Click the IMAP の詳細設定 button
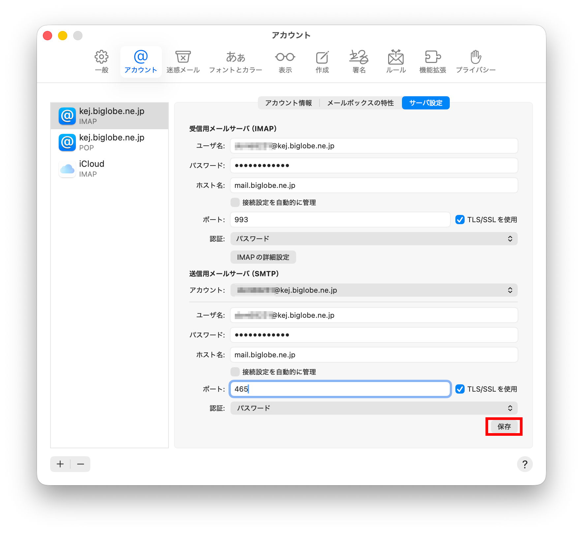The width and height of the screenshot is (583, 534). [x=263, y=257]
